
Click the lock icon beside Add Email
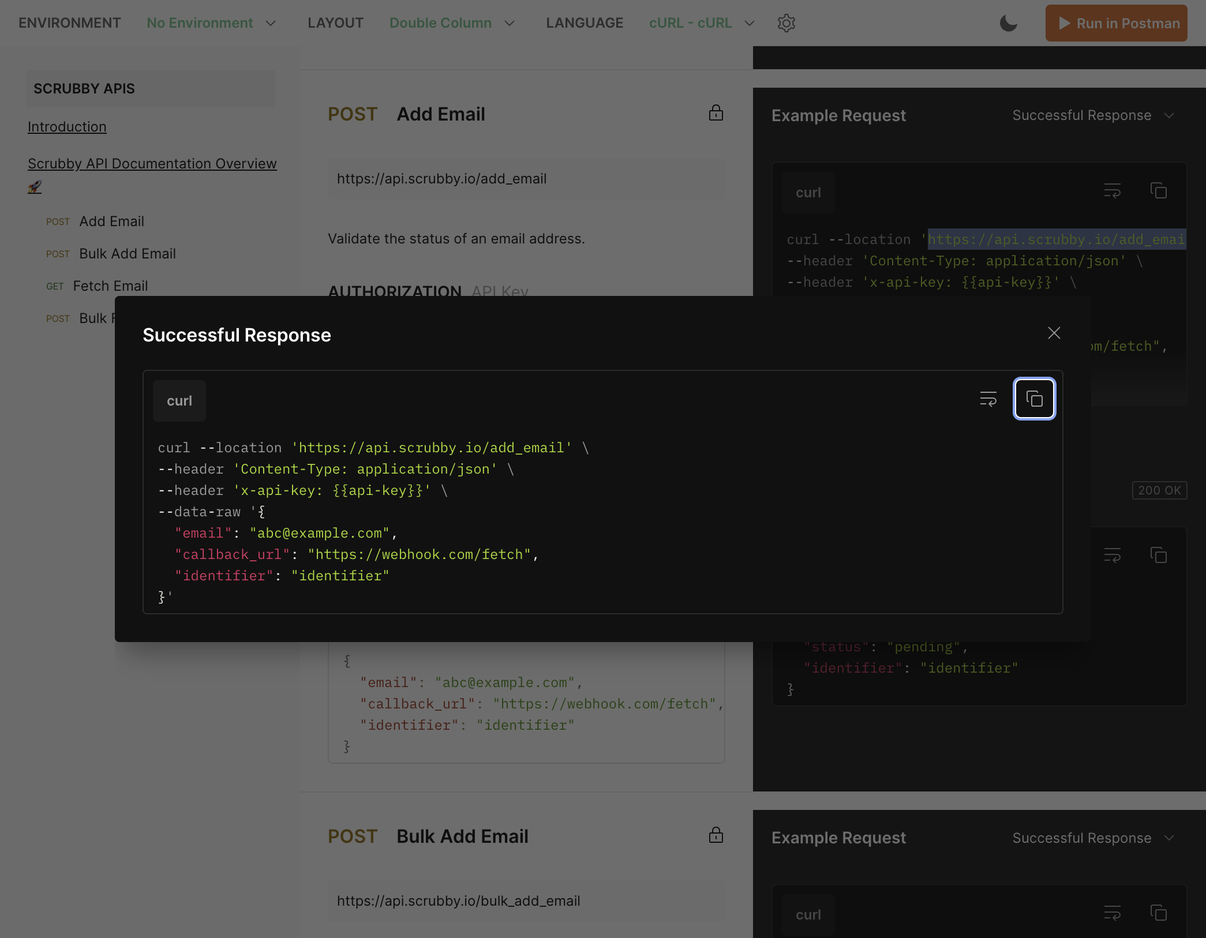pos(716,113)
